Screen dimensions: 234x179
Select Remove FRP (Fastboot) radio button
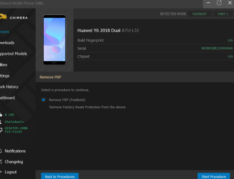tap(43, 100)
